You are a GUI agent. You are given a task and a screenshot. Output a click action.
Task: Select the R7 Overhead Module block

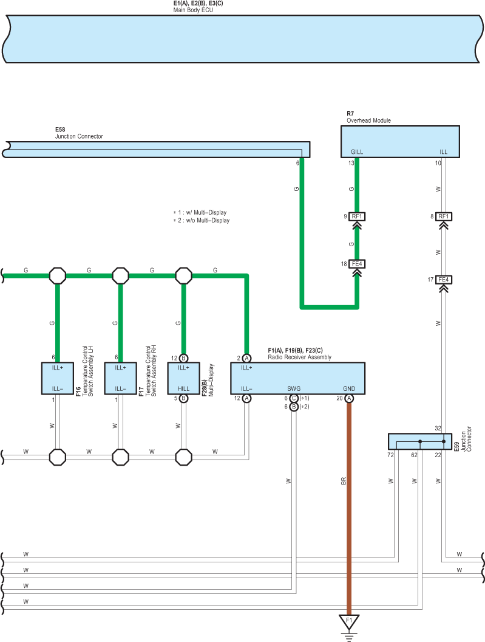401,142
